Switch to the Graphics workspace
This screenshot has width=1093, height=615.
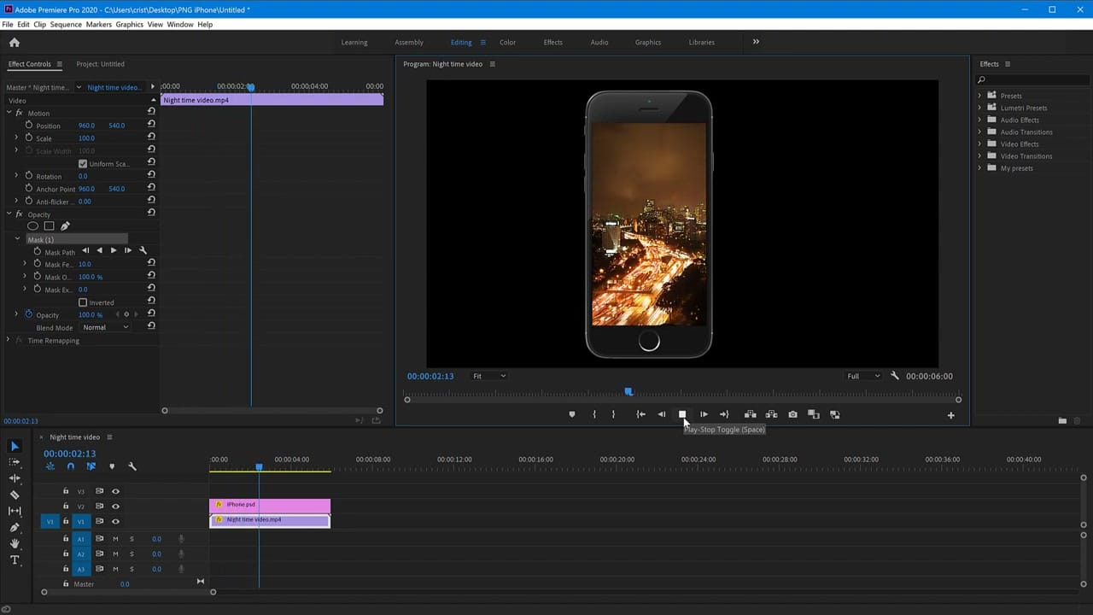tap(647, 42)
